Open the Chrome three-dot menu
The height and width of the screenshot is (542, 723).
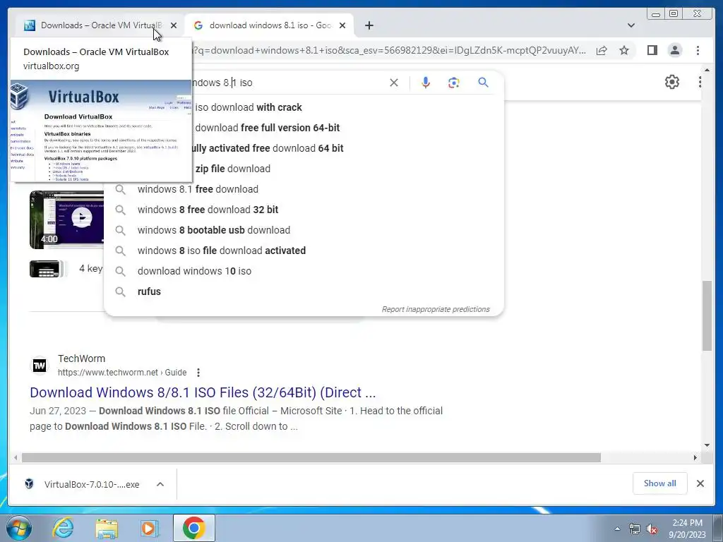[x=698, y=50]
